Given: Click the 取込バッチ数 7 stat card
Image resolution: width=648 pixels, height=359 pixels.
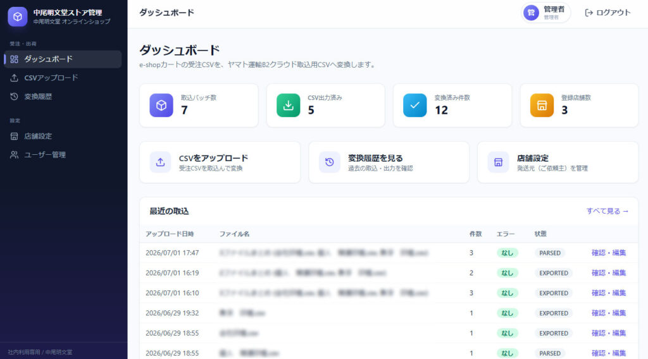Looking at the screenshot, I should pyautogui.click(x=199, y=105).
